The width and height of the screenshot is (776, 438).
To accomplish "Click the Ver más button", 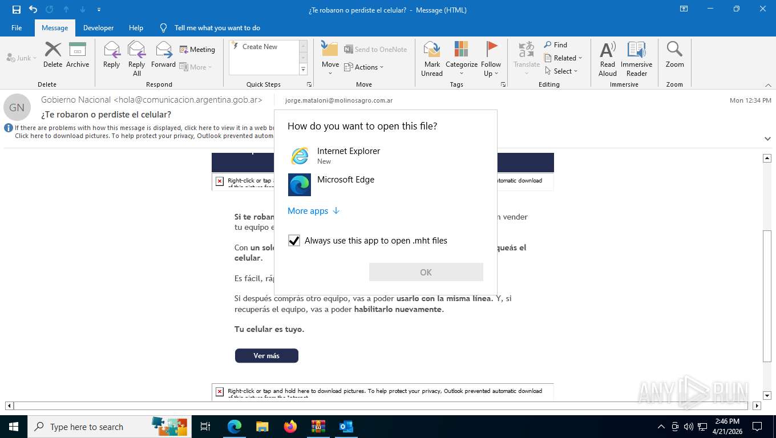I will coord(266,355).
